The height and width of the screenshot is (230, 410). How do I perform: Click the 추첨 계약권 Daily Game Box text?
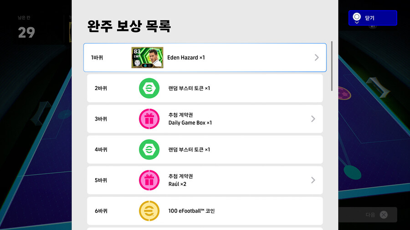pos(190,119)
